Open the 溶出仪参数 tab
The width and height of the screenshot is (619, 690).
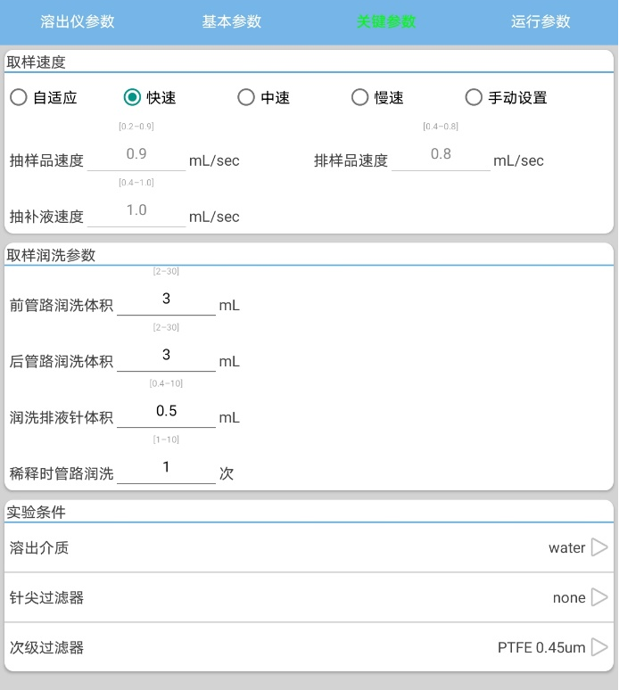point(78,21)
